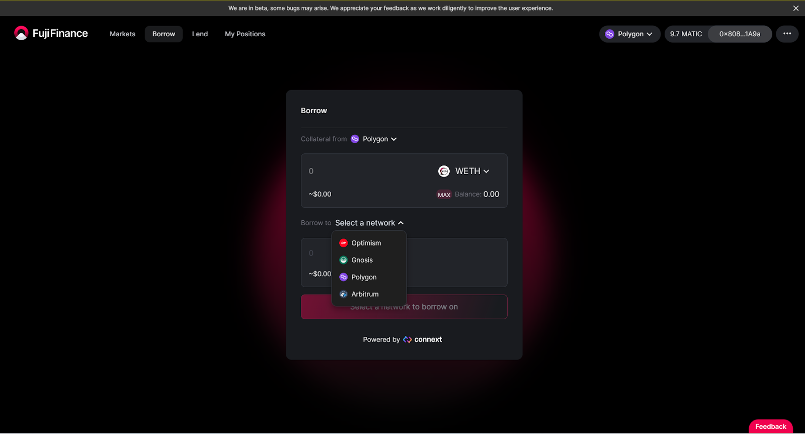The width and height of the screenshot is (805, 434).
Task: Open the Feedback button
Action: (x=770, y=426)
